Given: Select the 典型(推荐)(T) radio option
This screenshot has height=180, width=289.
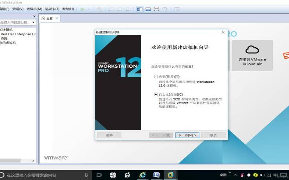Looking at the screenshot, I should [156, 77].
